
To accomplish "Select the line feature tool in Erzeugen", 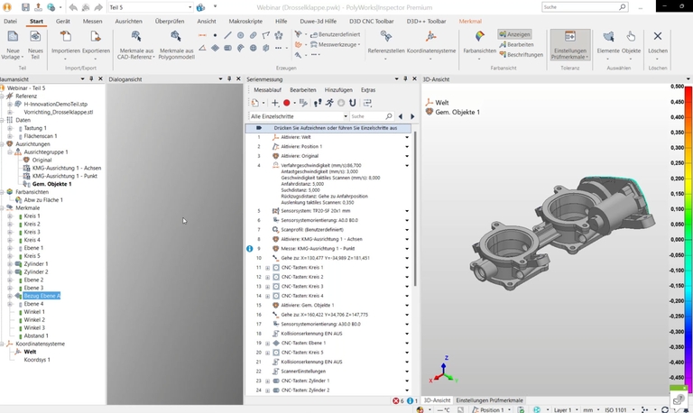I will point(227,35).
